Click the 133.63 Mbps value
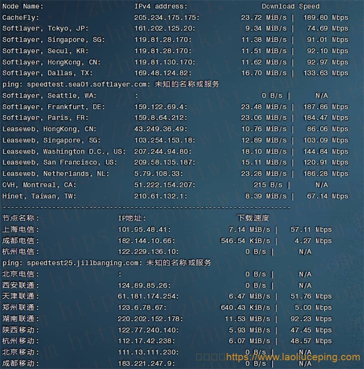364x369 pixels. coord(326,73)
